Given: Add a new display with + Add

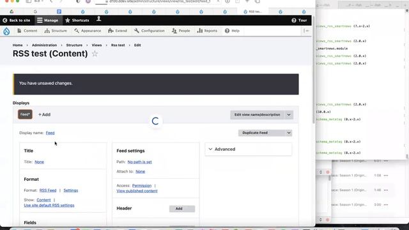Looking at the screenshot, I should pyautogui.click(x=44, y=114).
